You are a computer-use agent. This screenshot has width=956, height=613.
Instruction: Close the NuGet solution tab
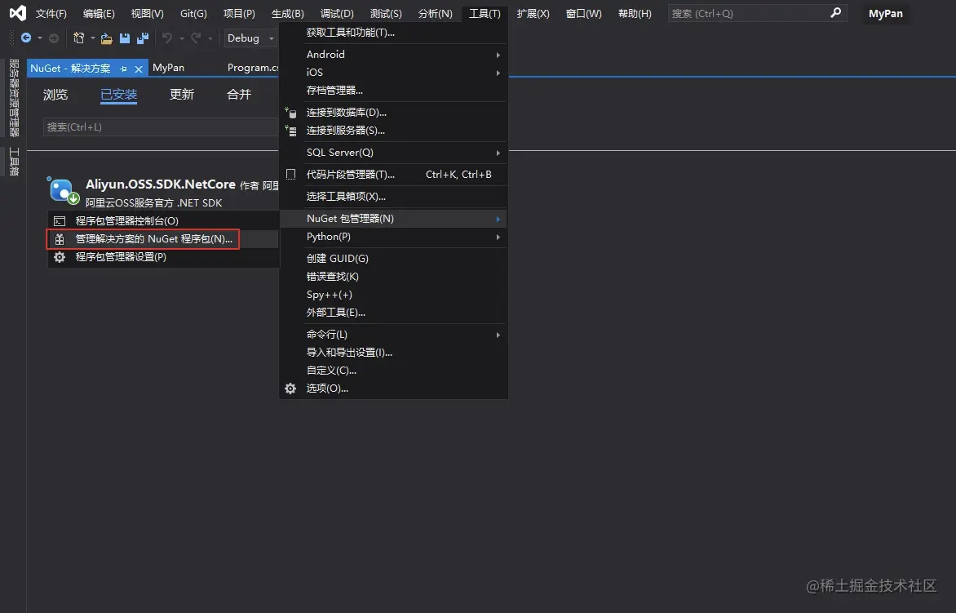click(x=139, y=69)
